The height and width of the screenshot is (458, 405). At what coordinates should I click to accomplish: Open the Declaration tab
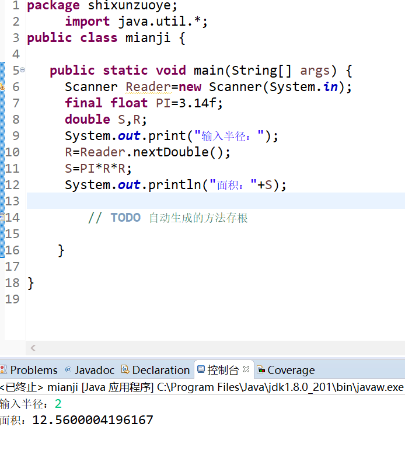point(160,370)
